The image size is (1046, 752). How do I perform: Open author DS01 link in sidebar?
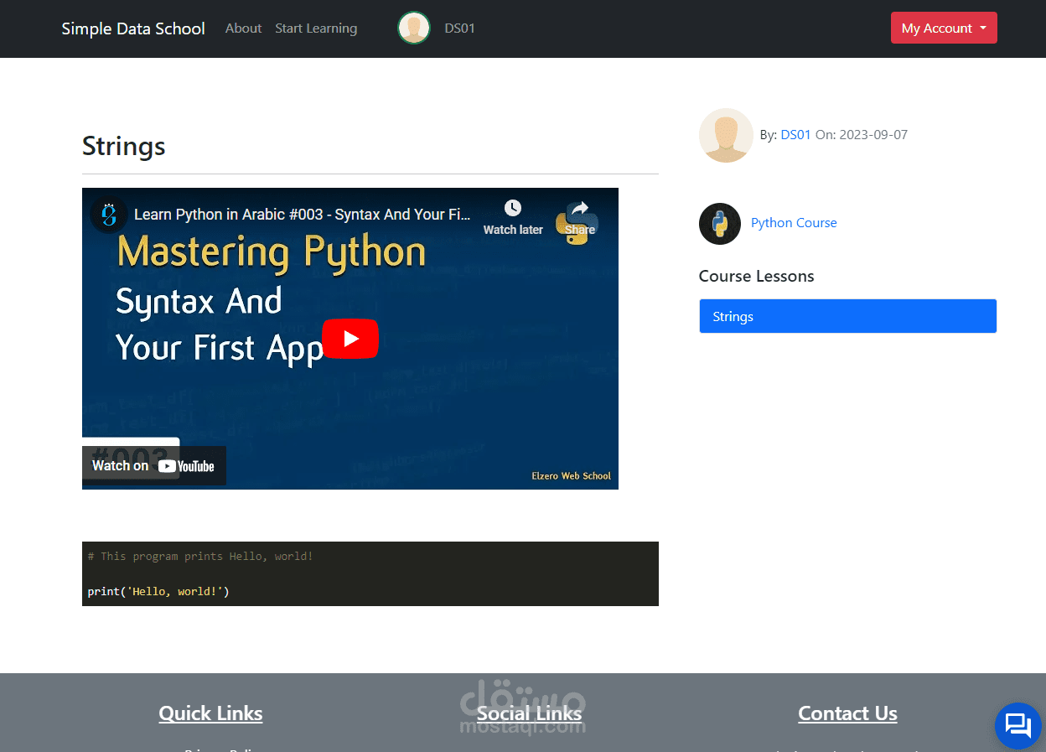[x=795, y=135]
